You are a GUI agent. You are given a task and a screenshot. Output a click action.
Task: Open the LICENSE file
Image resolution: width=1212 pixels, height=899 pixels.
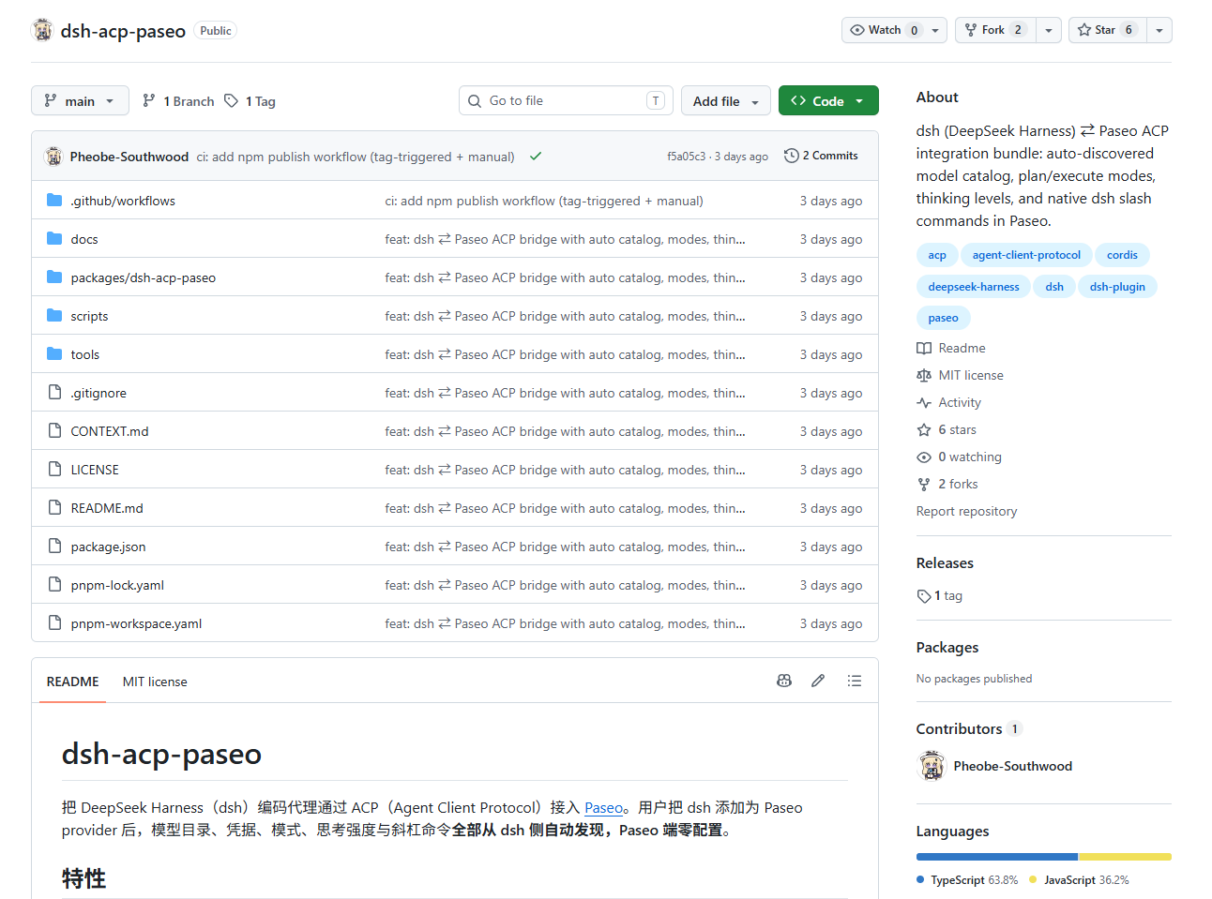95,470
